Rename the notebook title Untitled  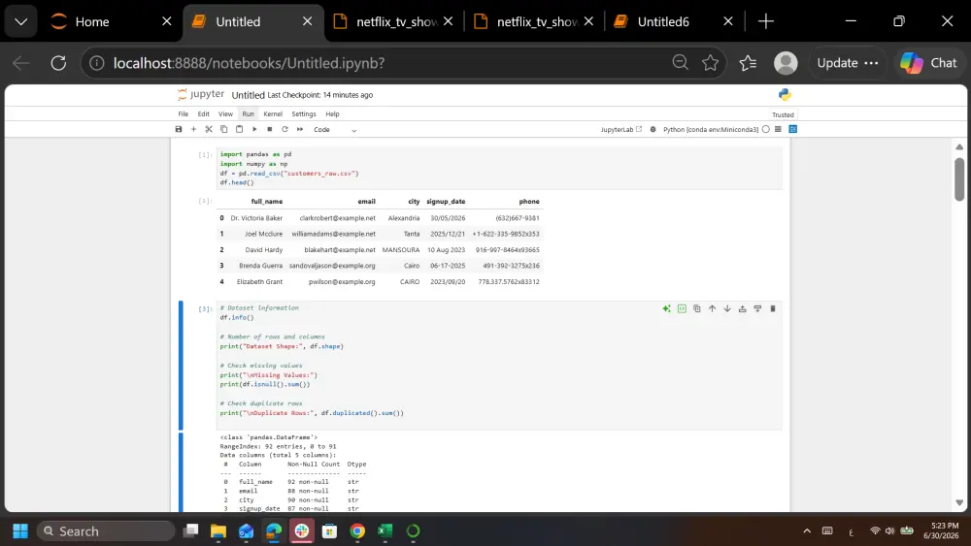pos(248,95)
